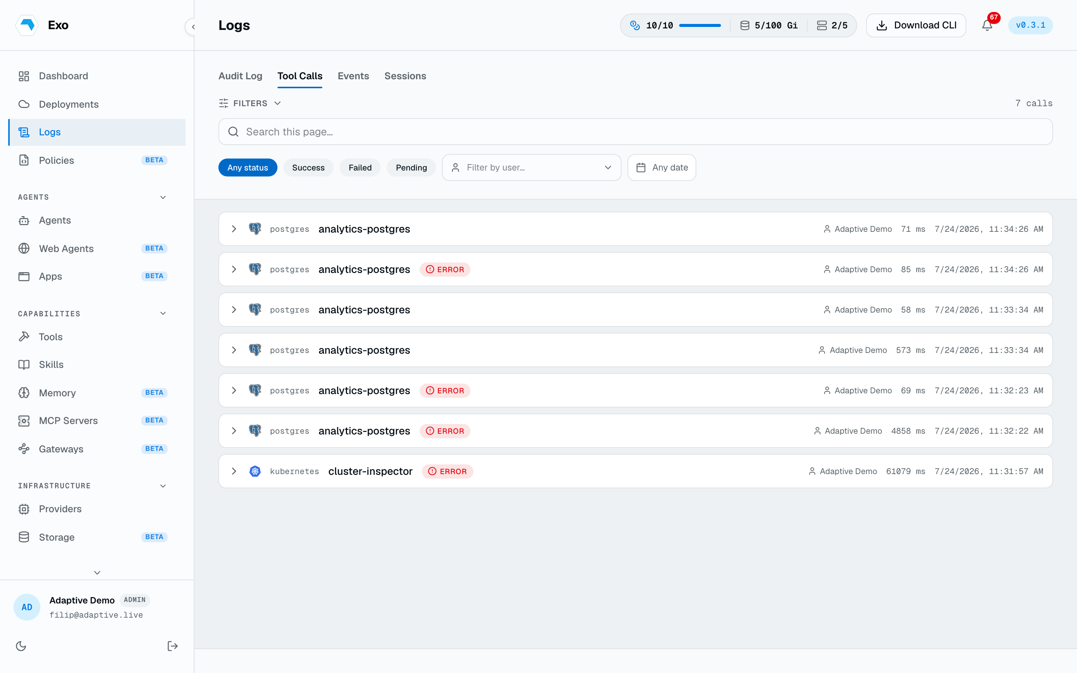Click the Exo logo icon

(x=27, y=25)
